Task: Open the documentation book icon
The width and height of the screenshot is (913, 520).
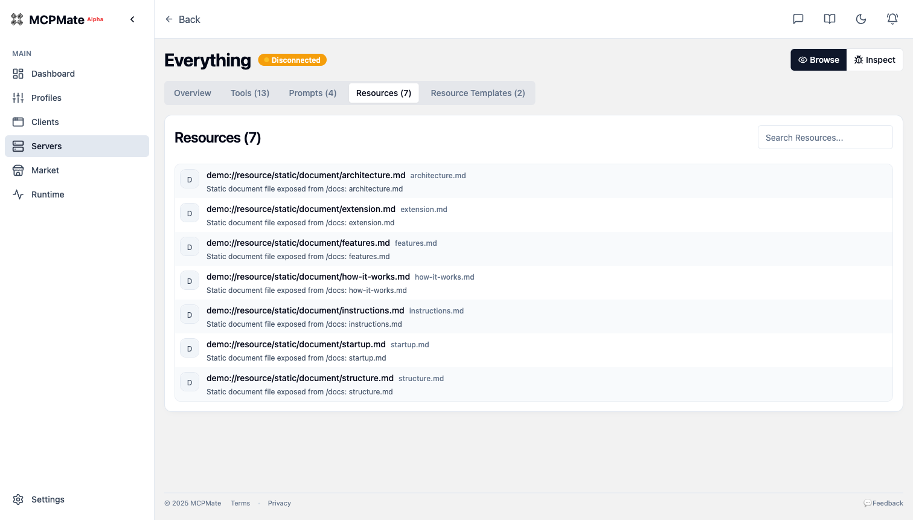Action: tap(830, 19)
